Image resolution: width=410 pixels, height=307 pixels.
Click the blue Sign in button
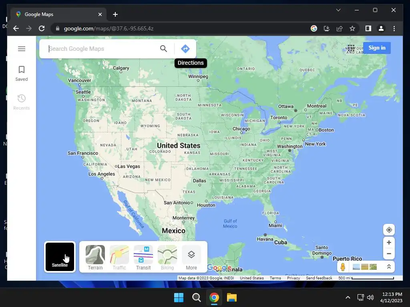coord(377,48)
